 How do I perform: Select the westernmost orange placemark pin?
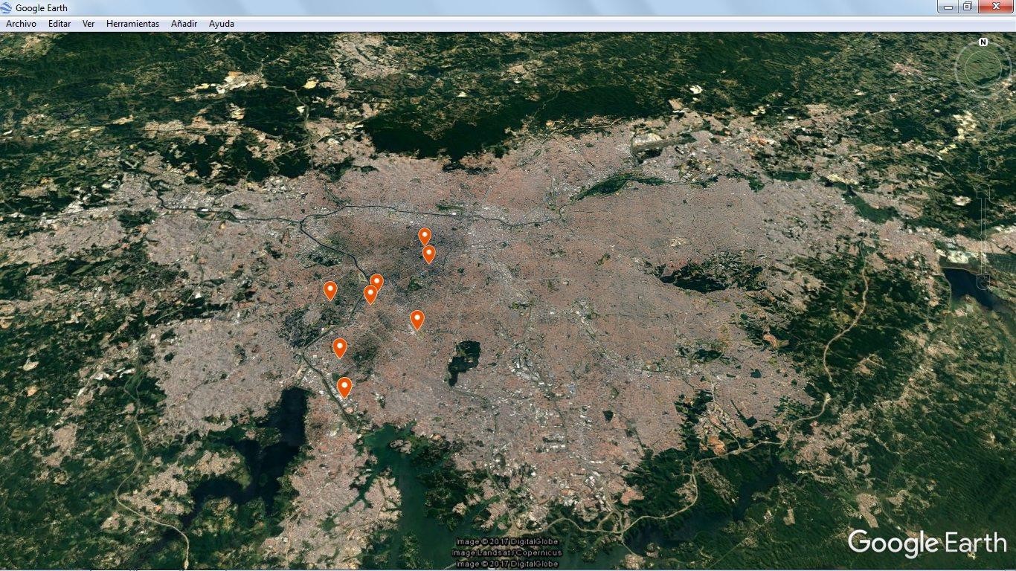(x=330, y=291)
